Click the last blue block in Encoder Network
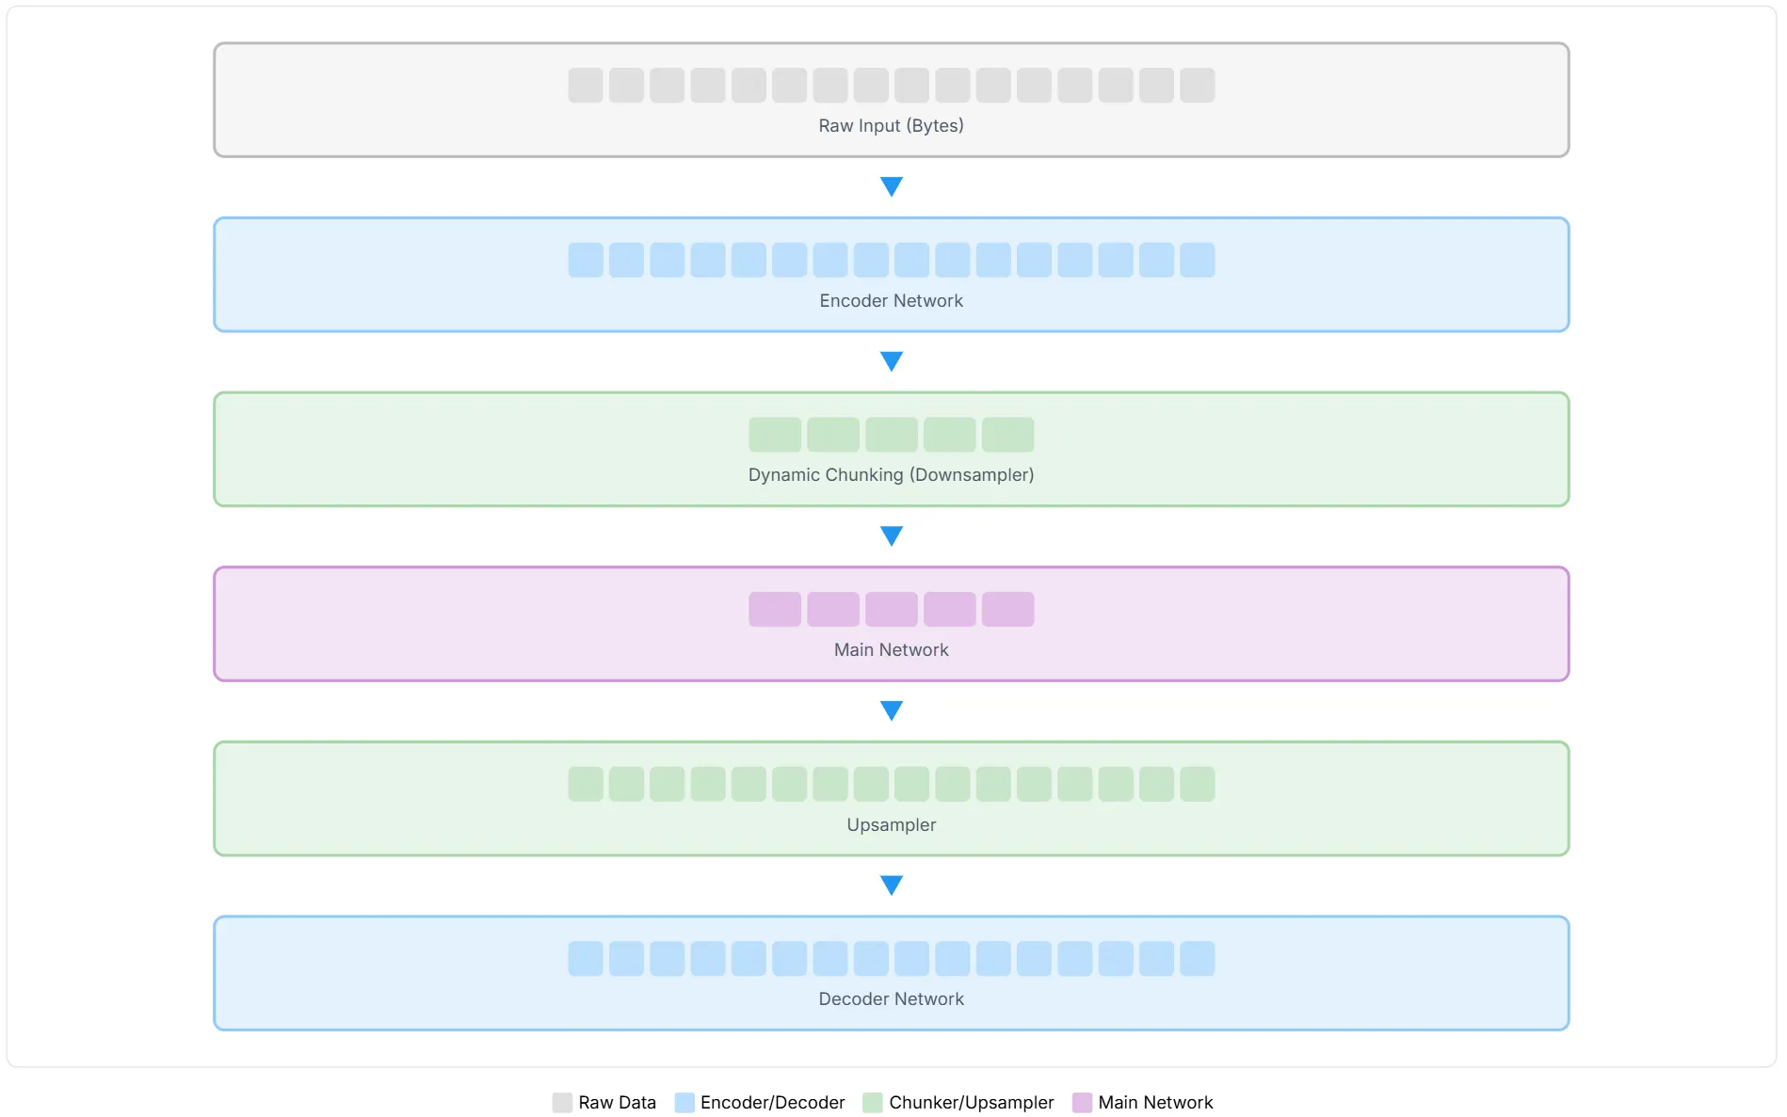1787x1117 pixels. click(x=1197, y=260)
